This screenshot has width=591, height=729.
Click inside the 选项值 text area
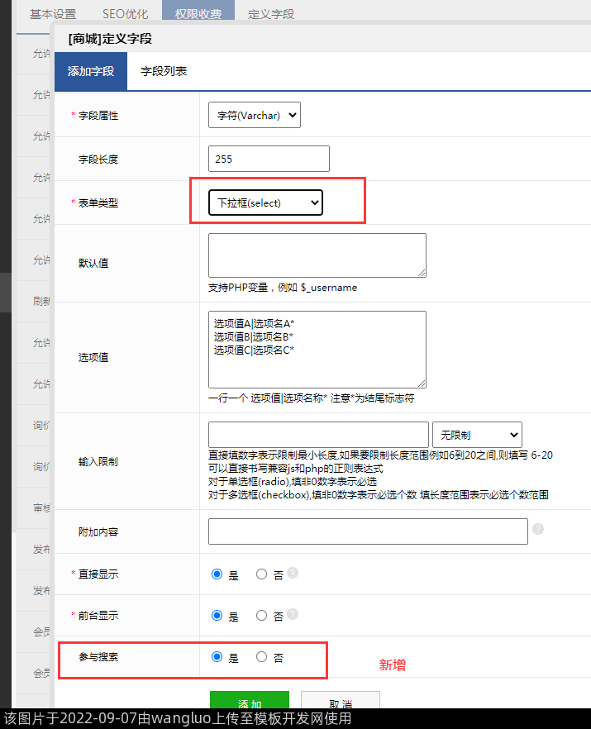coord(317,349)
